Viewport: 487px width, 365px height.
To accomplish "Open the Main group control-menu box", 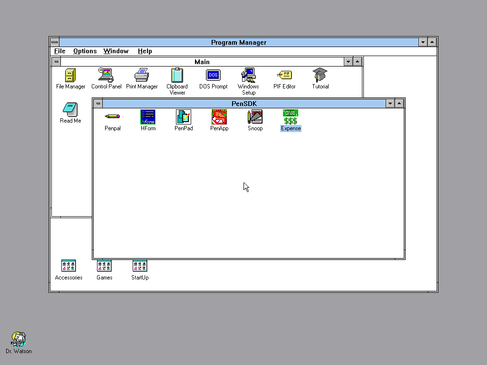I will tap(56, 62).
